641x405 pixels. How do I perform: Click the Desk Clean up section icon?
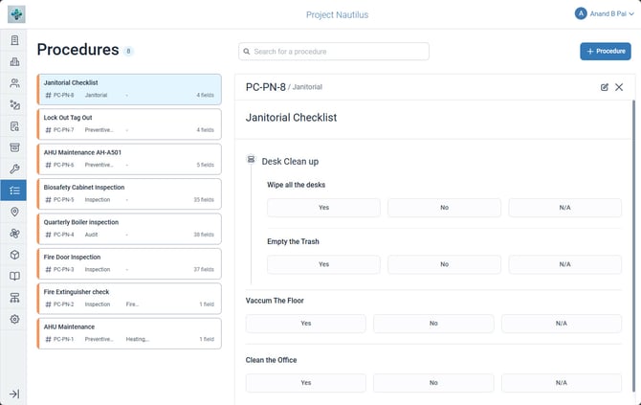[251, 159]
